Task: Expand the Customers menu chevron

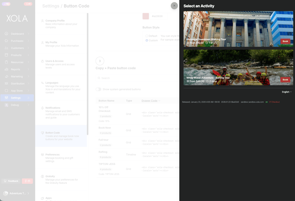Action: (x=29, y=48)
